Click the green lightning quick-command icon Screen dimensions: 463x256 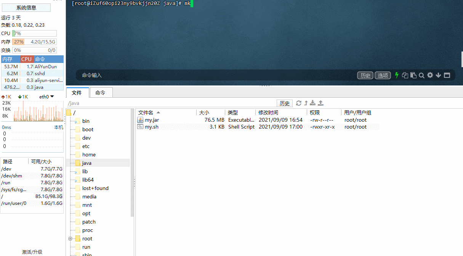tap(397, 75)
